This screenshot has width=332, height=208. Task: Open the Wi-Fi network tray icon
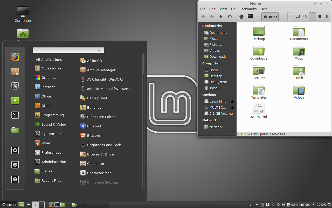click(x=278, y=205)
